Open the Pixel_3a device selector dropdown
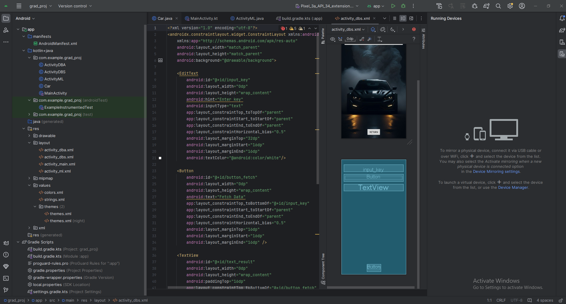Viewport: 566px width, 304px height. point(327,6)
